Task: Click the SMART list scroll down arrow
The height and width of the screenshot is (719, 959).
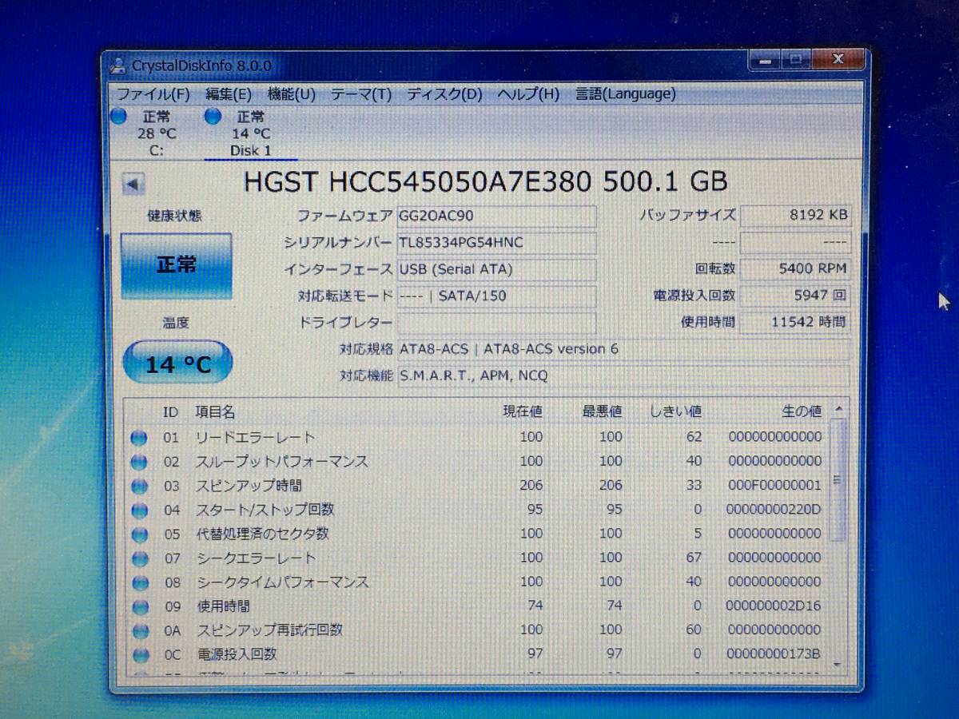Action: pos(838,664)
